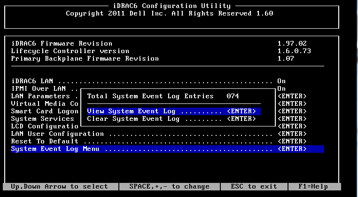The image size is (358, 197).
Task: Select Smart Card Logon row label
Action: point(45,111)
